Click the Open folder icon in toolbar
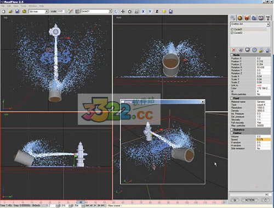This screenshot has width=274, height=208. coord(10,11)
